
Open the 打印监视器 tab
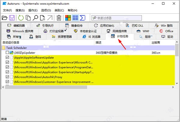54,31
